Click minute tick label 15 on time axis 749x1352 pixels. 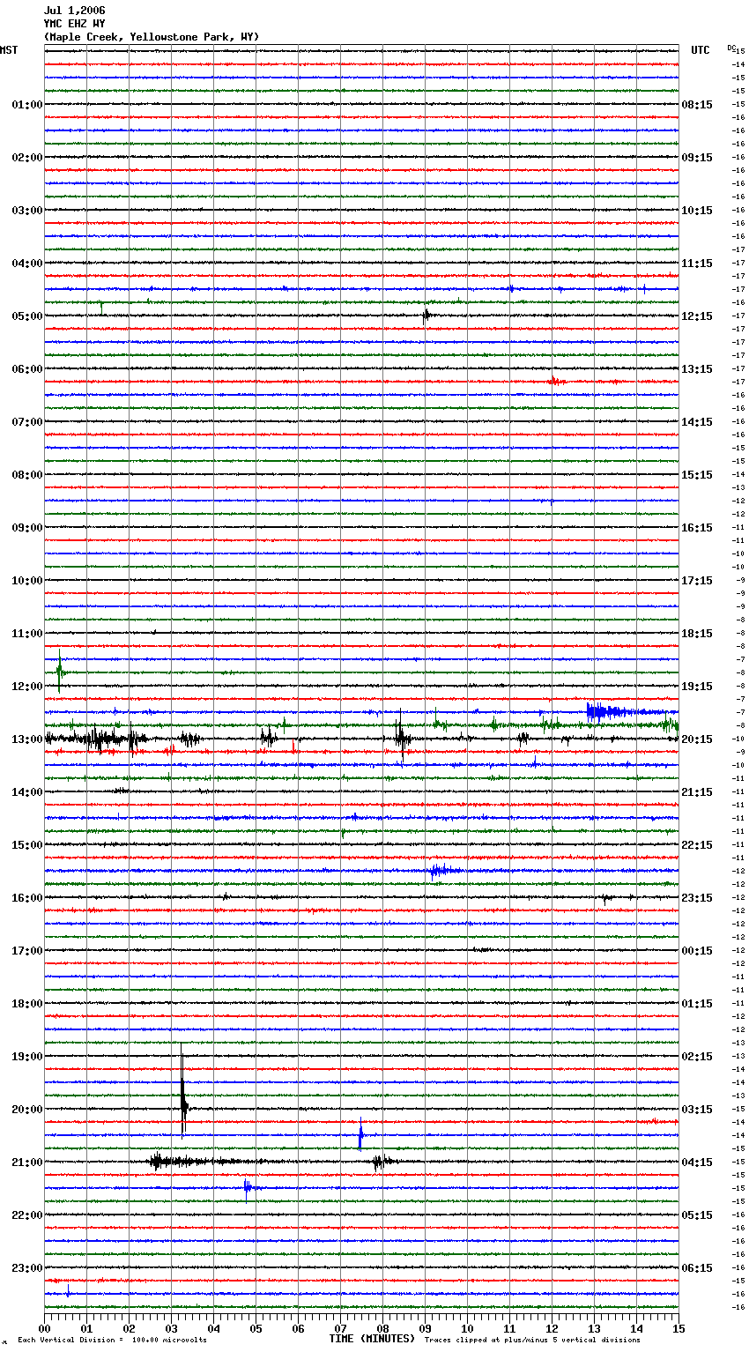[x=679, y=1328]
